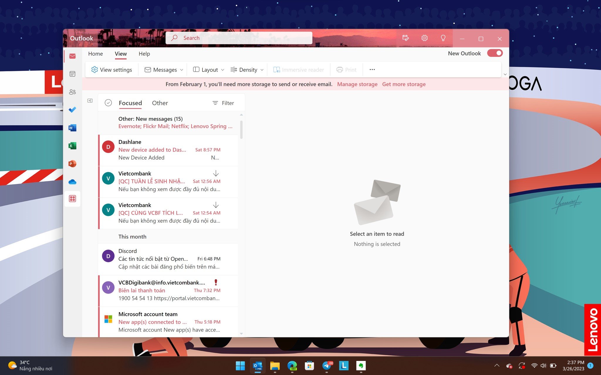Open the lightbulb tips icon
The width and height of the screenshot is (601, 375).
coord(443,38)
